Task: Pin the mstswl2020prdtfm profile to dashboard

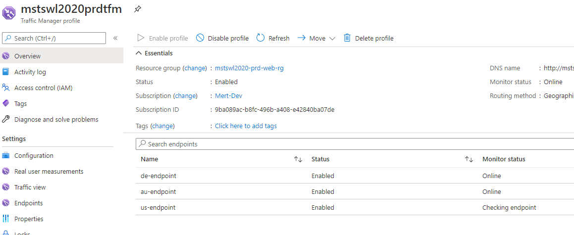Action: tap(138, 9)
